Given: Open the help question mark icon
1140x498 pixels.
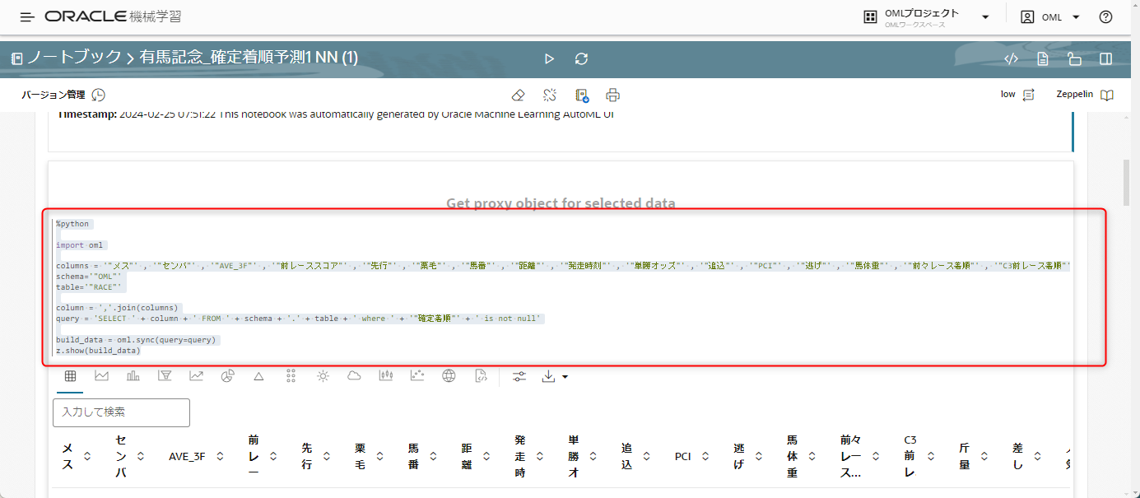Looking at the screenshot, I should coord(1105,17).
